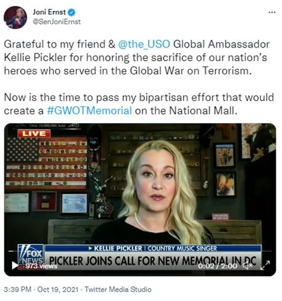Click the 0:02 / 2:00 time display

[217, 266]
